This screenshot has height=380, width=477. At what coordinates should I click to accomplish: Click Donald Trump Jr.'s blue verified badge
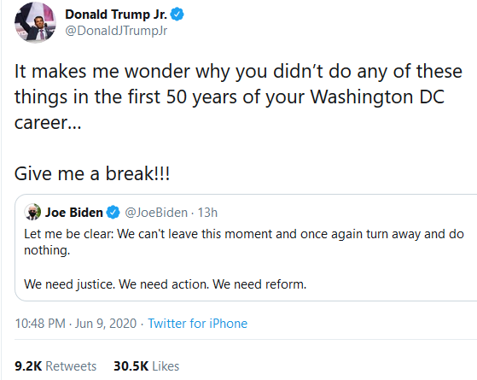pos(177,15)
